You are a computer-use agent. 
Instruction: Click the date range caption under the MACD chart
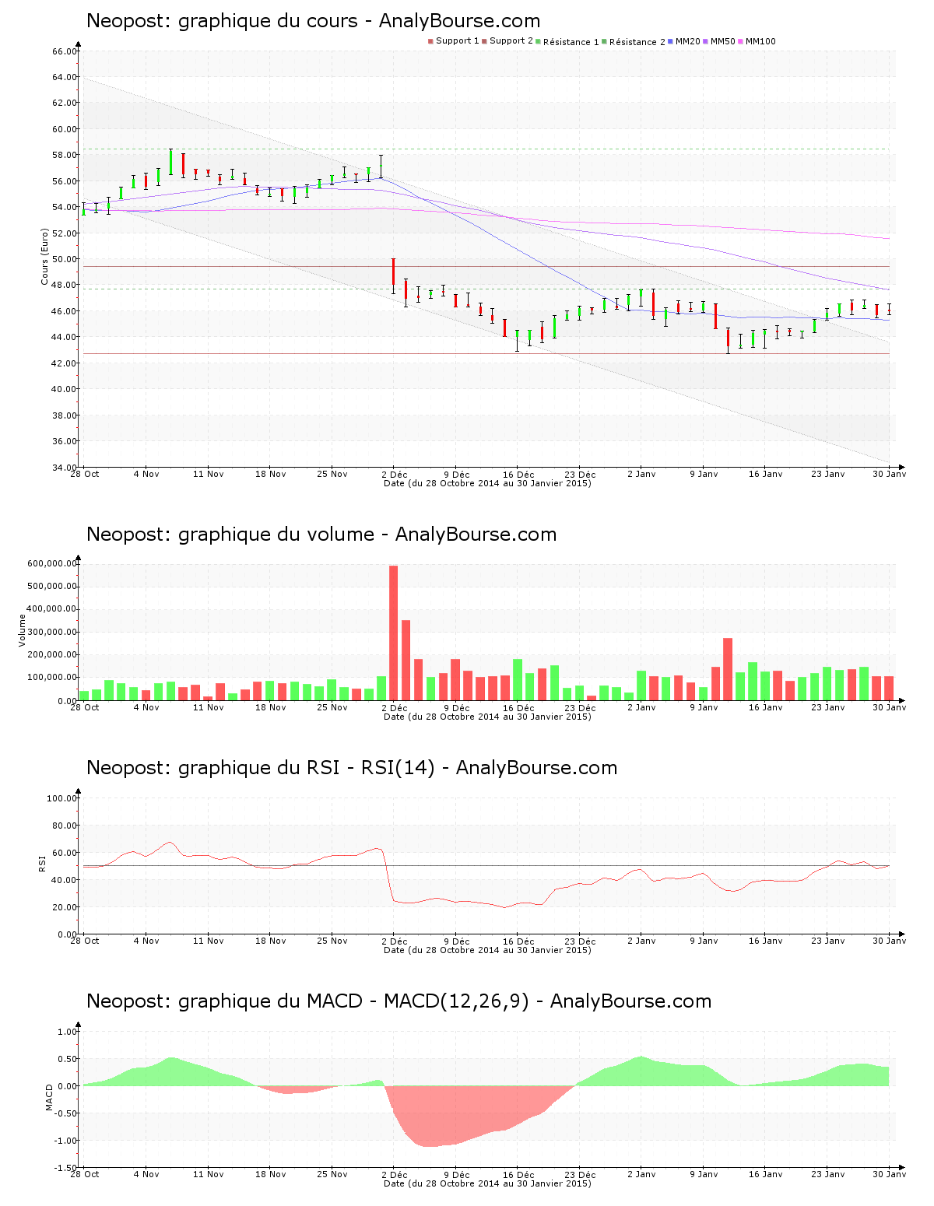pos(487,1183)
